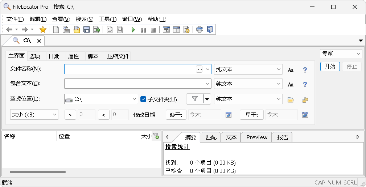Viewport: 366px width, 187px height.
Task: Toggle case sensitivity Aa for 包含文本
Action: click(x=291, y=84)
